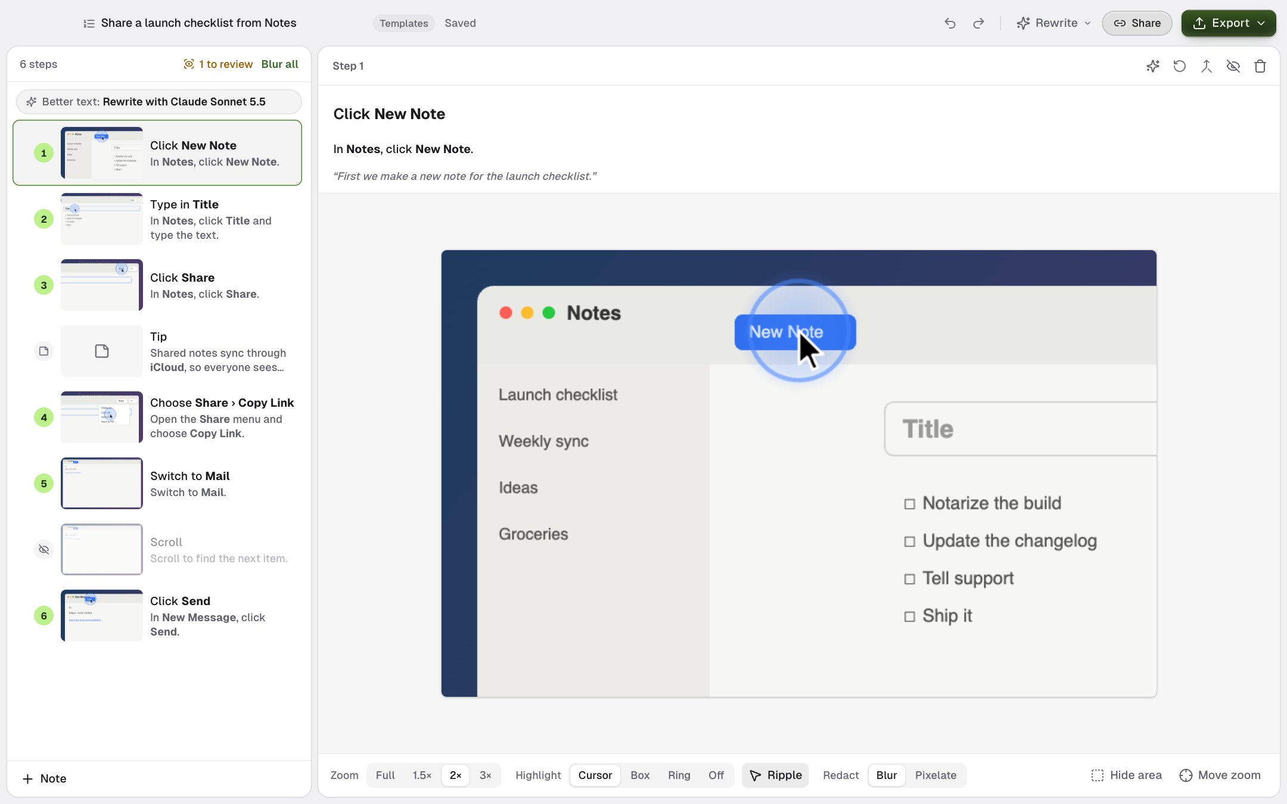This screenshot has height=804, width=1287.
Task: Select step 5 Switch to Mail
Action: click(158, 484)
